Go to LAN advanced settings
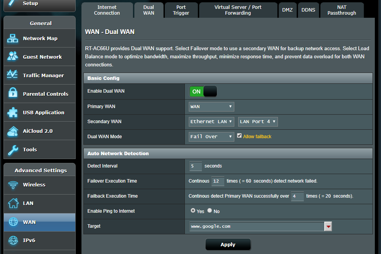This screenshot has width=381, height=254. pyautogui.click(x=29, y=203)
